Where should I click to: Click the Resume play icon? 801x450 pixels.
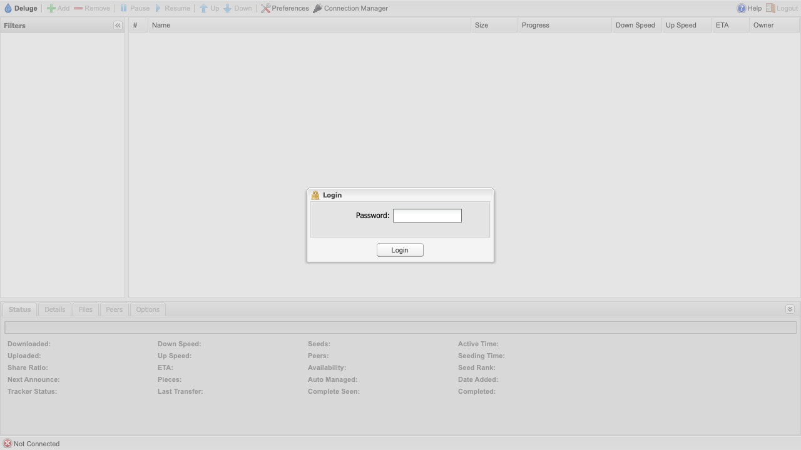tap(158, 8)
